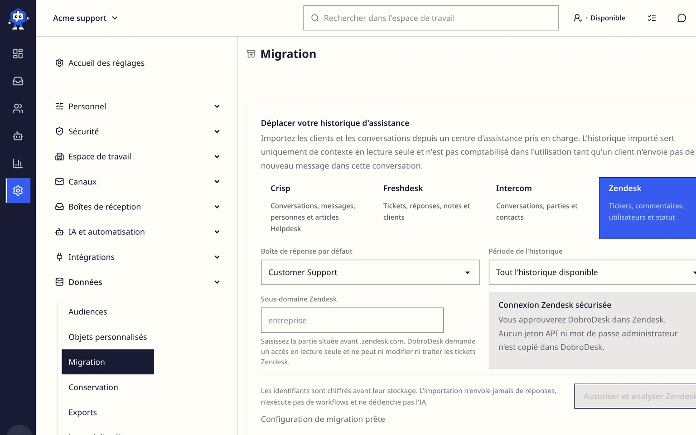Focus the workspace search field
This screenshot has height=435, width=696.
pos(431,18)
